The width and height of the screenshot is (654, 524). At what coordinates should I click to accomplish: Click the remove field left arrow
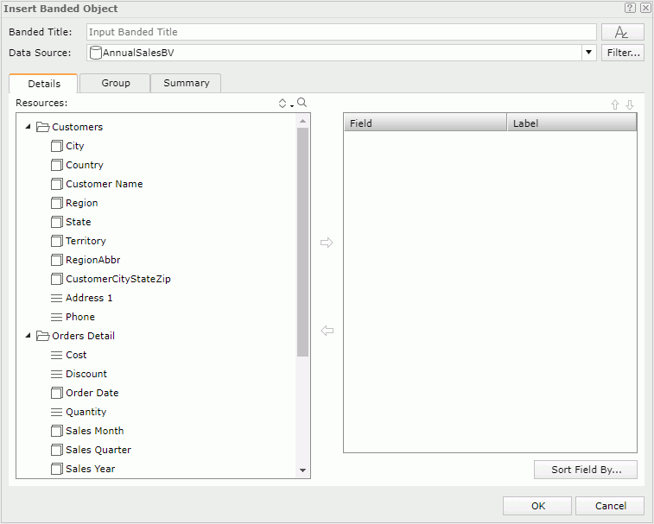pos(327,331)
